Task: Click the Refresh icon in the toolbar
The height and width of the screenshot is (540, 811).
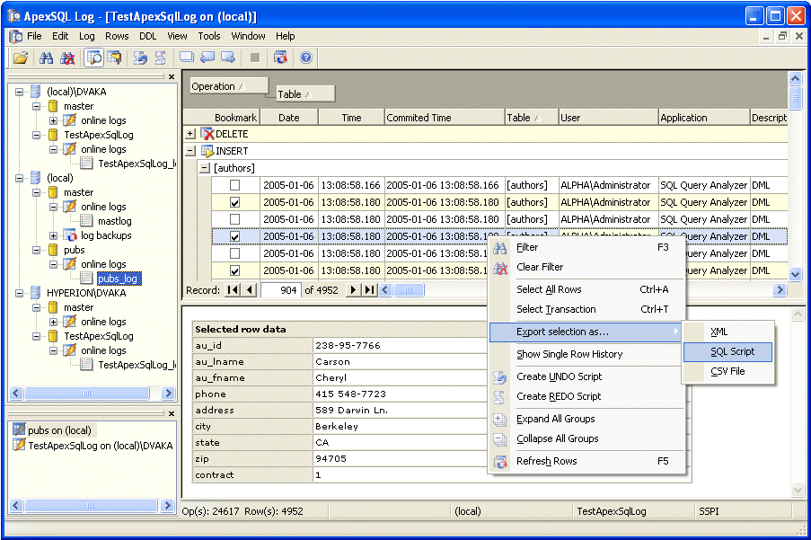Action: 280,58
